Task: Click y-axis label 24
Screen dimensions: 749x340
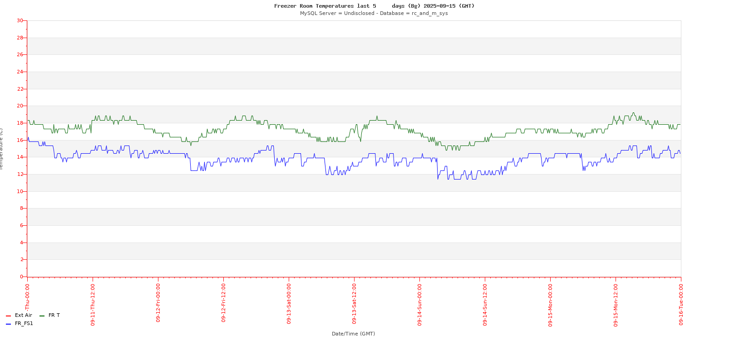Action: click(x=20, y=72)
